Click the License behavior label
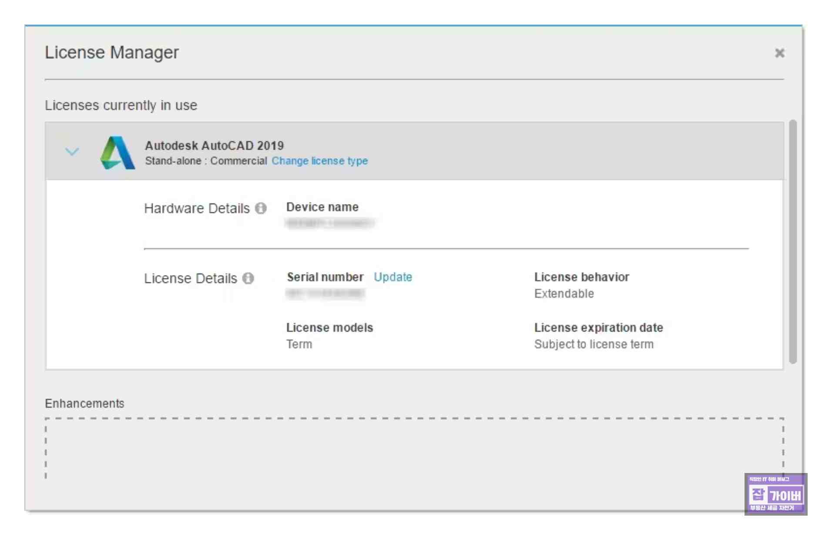The image size is (832, 540). pyautogui.click(x=582, y=277)
